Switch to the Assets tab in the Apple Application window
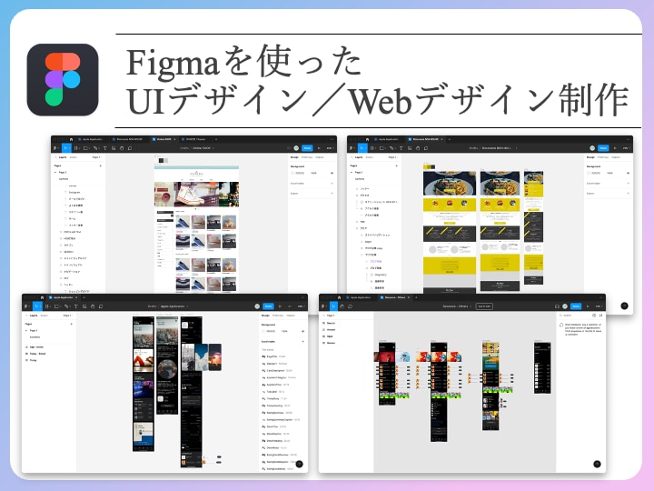The height and width of the screenshot is (491, 654). [45, 316]
